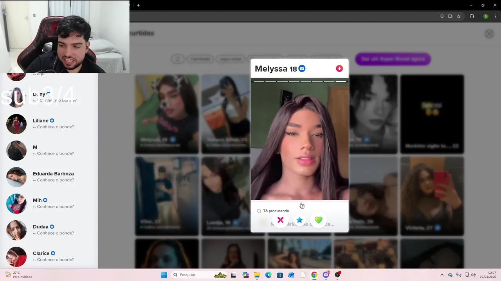Open the Mih conversation
501x281 pixels.
tap(49, 203)
